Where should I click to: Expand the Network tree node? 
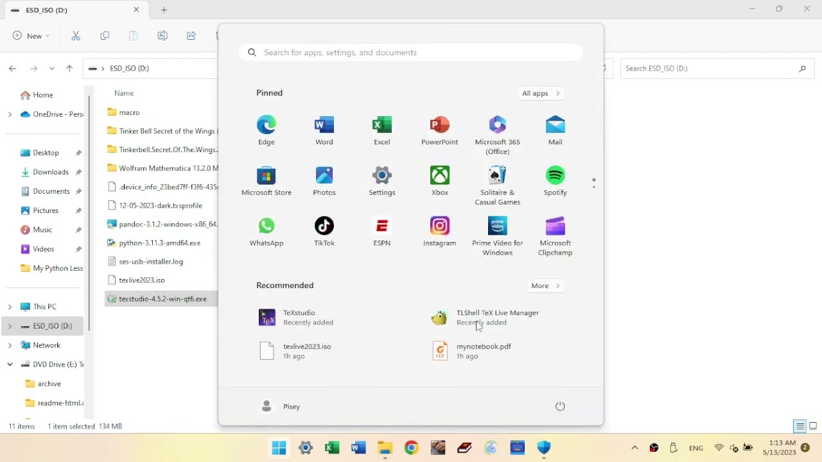pyautogui.click(x=10, y=345)
